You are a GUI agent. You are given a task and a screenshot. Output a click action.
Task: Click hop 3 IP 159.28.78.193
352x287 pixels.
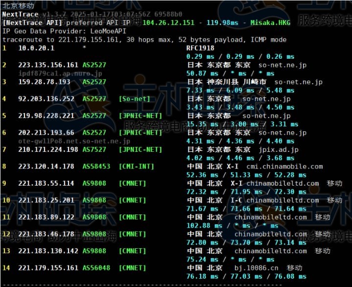[x=44, y=82]
